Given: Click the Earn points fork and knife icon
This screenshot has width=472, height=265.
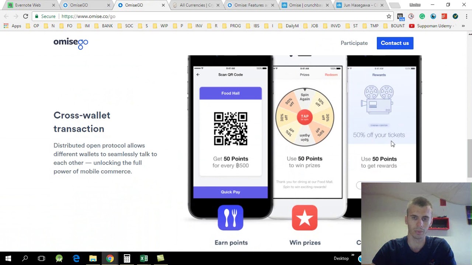Looking at the screenshot, I should (230, 218).
